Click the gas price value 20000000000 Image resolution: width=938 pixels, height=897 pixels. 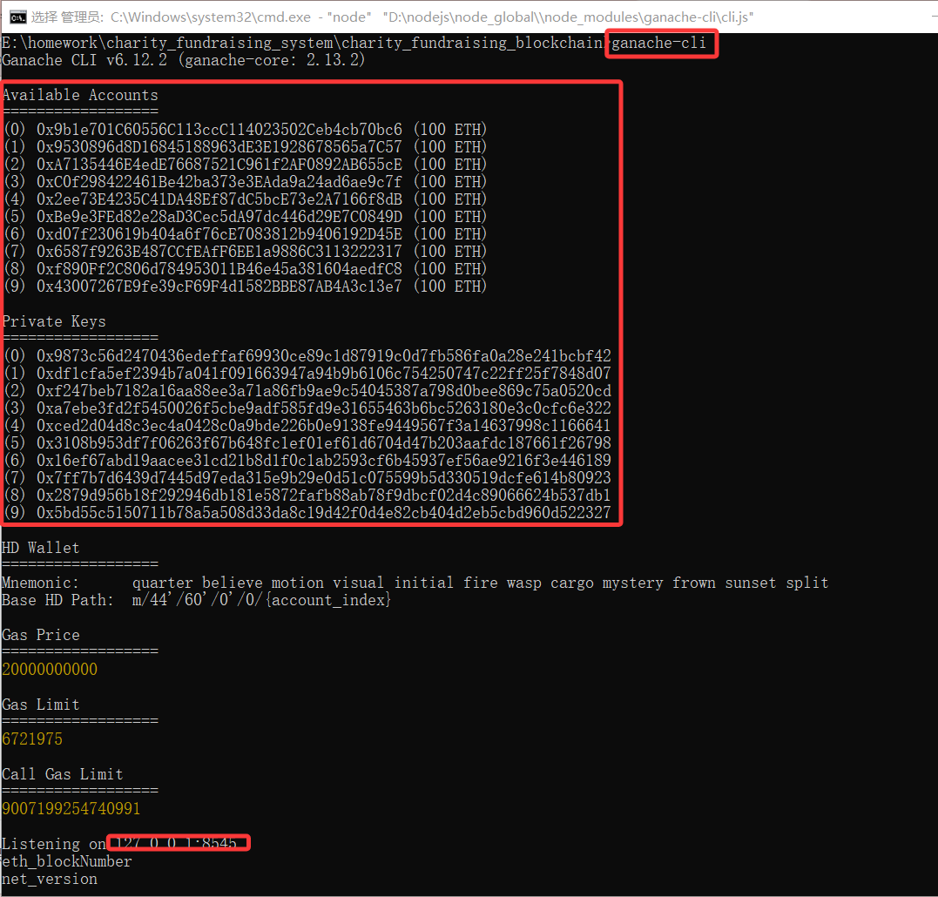click(50, 670)
